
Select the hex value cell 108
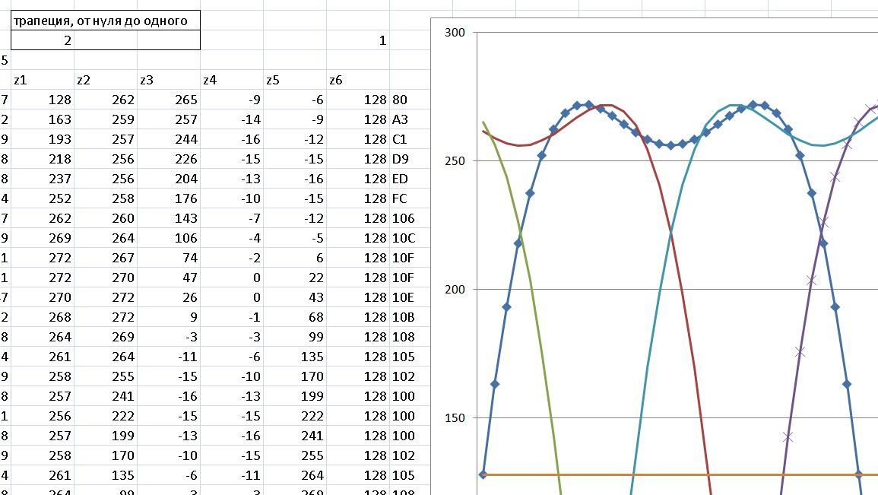pyautogui.click(x=410, y=337)
